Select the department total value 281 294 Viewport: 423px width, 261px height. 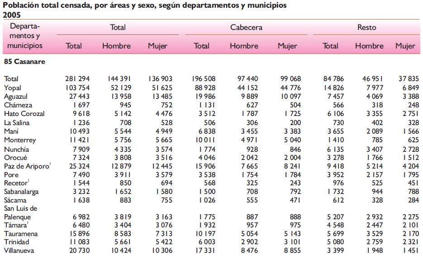point(77,79)
